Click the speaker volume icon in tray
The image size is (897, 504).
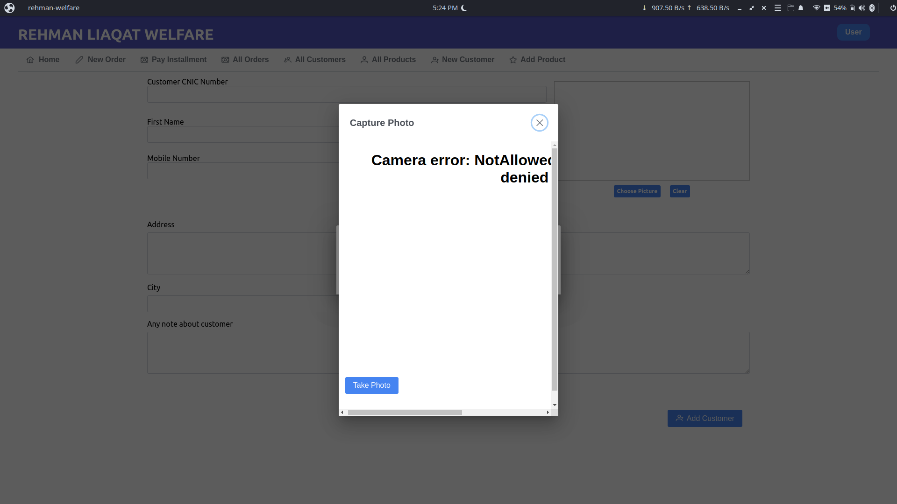pyautogui.click(x=861, y=8)
